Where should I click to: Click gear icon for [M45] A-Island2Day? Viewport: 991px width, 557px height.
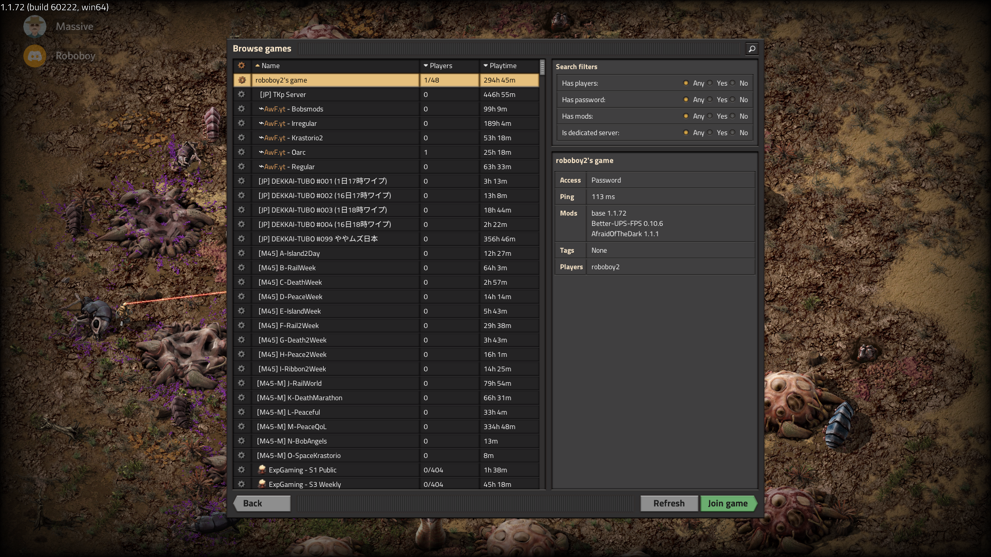pos(242,253)
